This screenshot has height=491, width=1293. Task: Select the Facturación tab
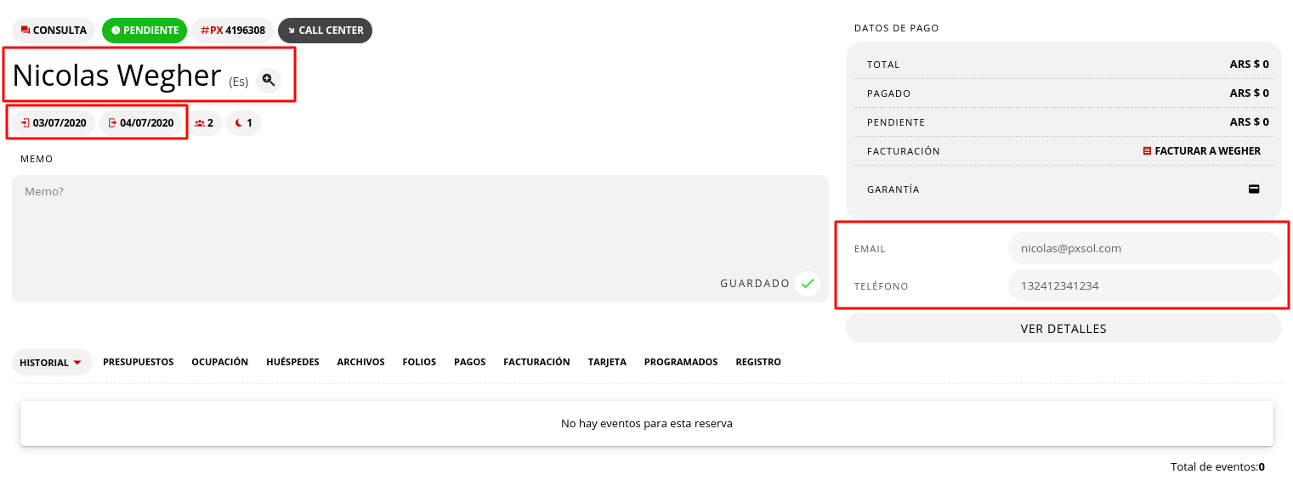(536, 362)
